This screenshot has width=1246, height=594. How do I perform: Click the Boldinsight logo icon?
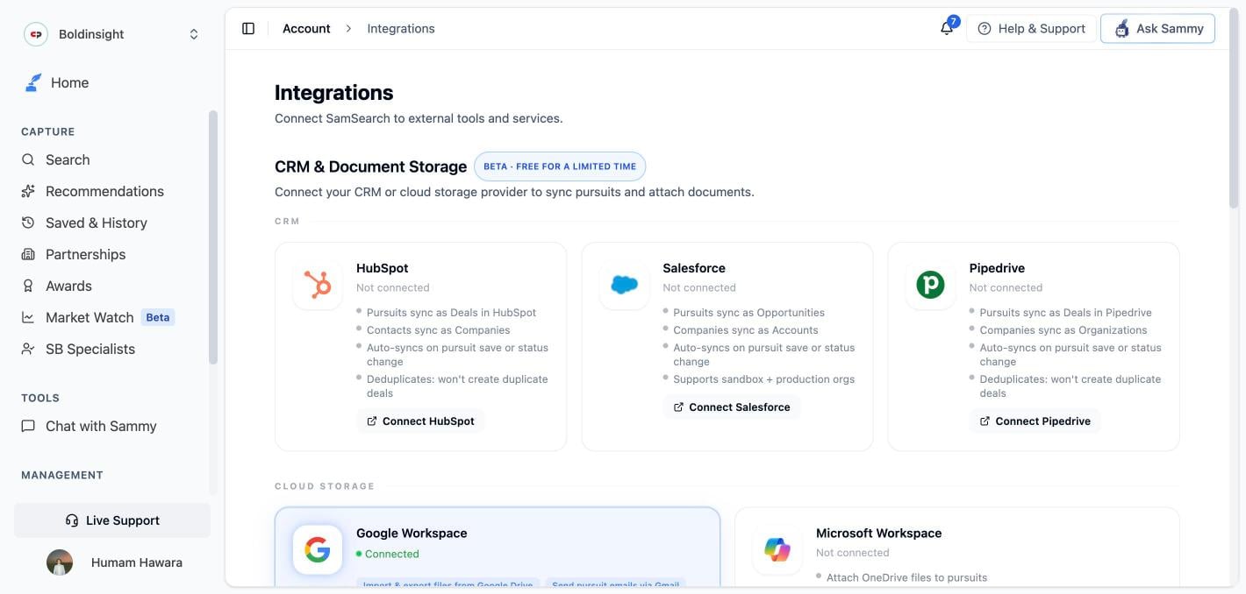[x=36, y=34]
